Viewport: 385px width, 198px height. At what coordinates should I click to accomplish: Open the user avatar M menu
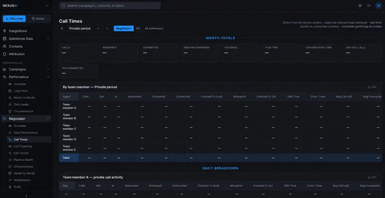pyautogui.click(x=378, y=6)
